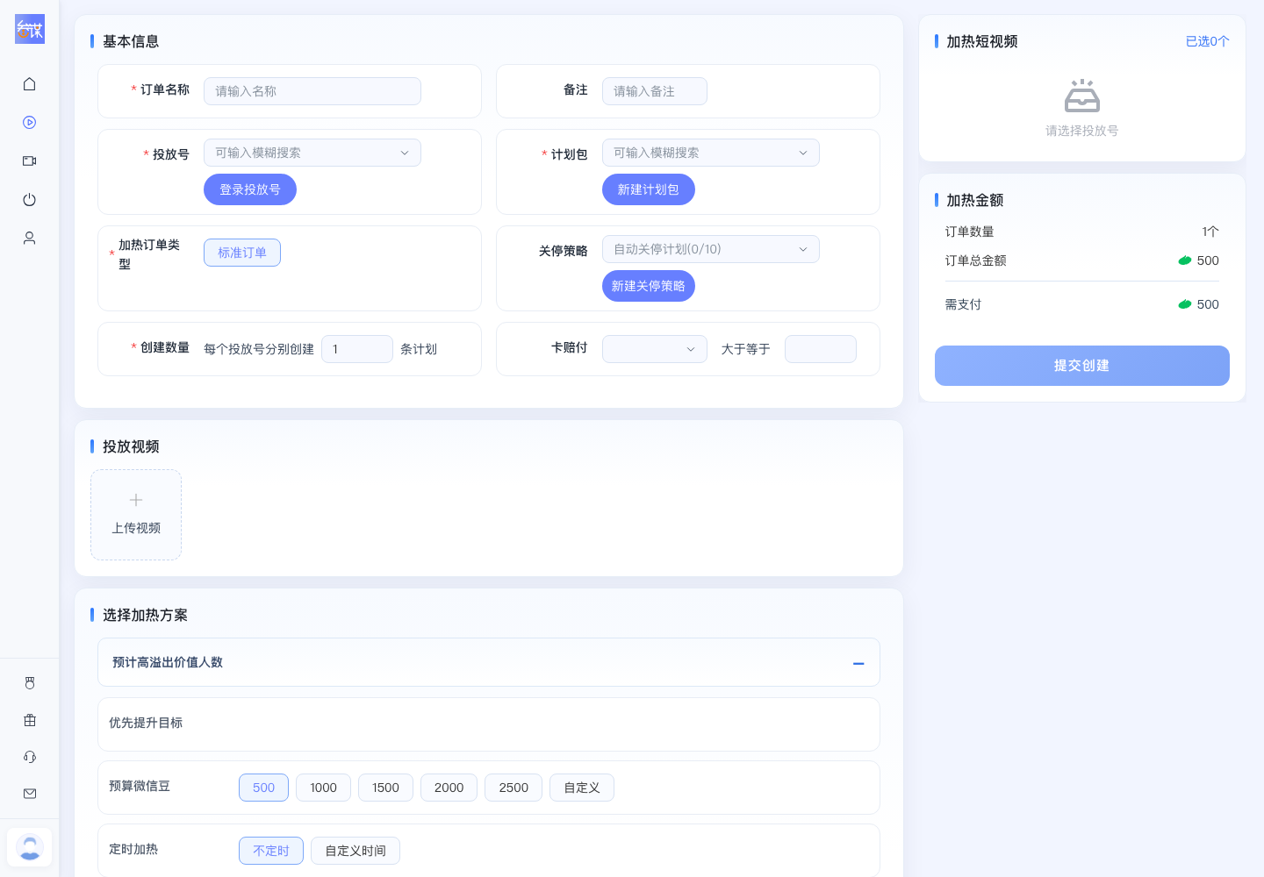Submit with the 提交创建 button
1264x877 pixels.
(x=1082, y=366)
